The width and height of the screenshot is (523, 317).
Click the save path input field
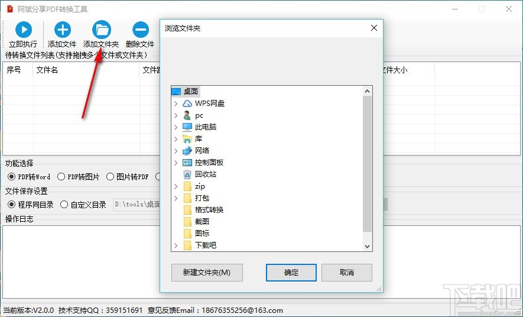[137, 204]
